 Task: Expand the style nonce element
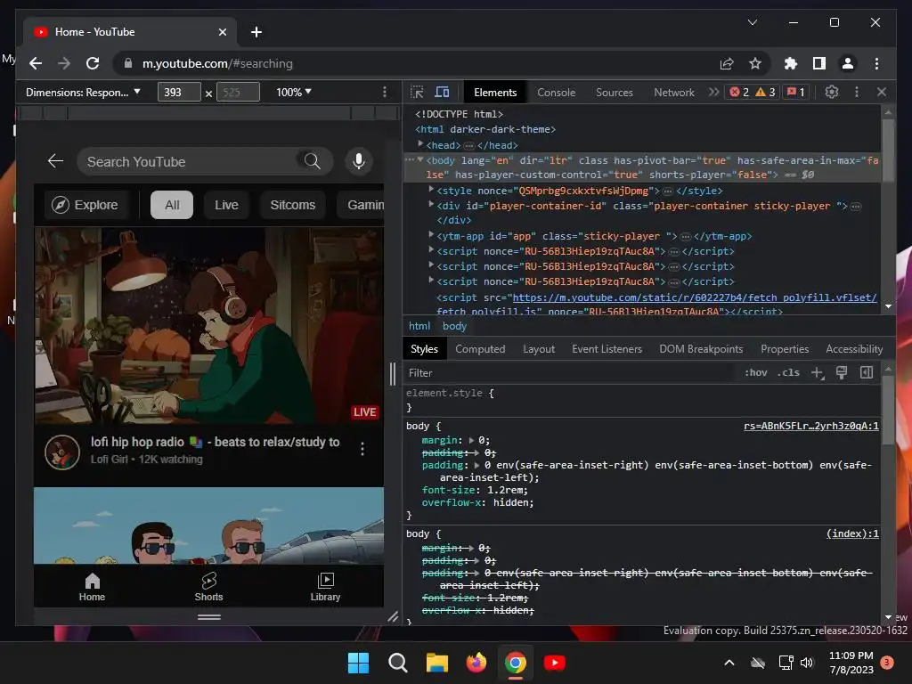[431, 189]
